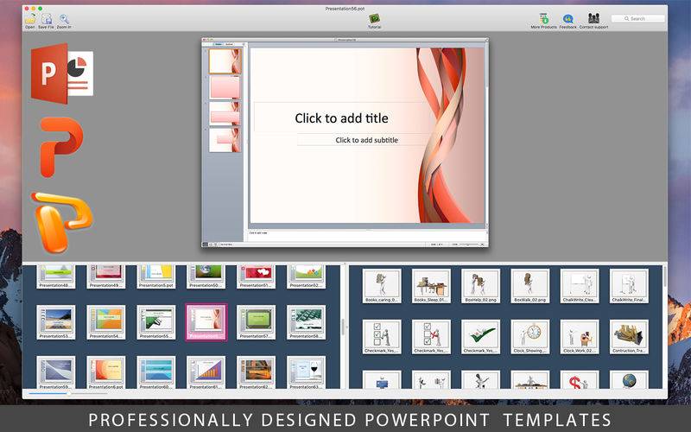Select the Books_caring clipart image
The image size is (691, 432).
point(382,286)
